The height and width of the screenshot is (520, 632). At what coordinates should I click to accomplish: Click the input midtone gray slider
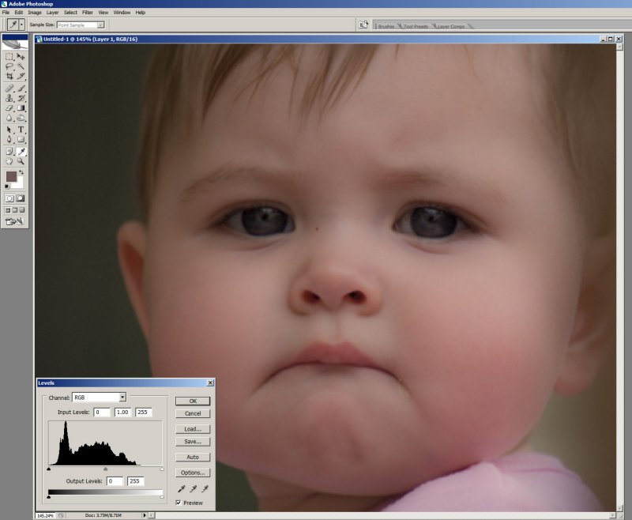click(106, 469)
